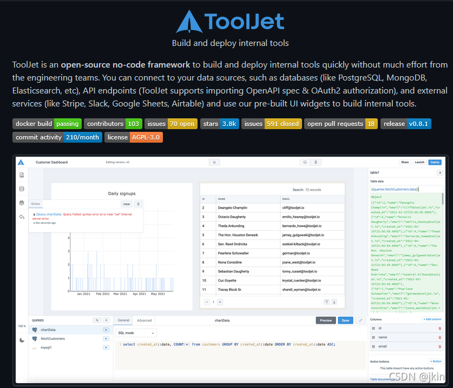Delete the email column
This screenshot has height=388, width=453.
pos(439,346)
